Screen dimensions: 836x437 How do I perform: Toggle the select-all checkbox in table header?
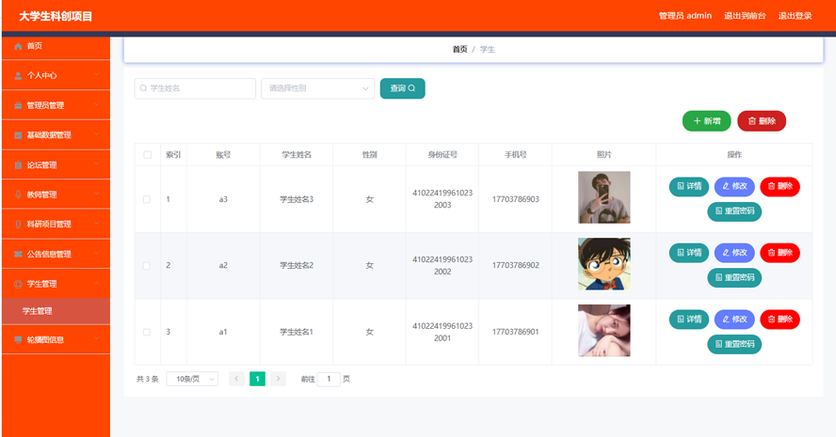(x=147, y=155)
